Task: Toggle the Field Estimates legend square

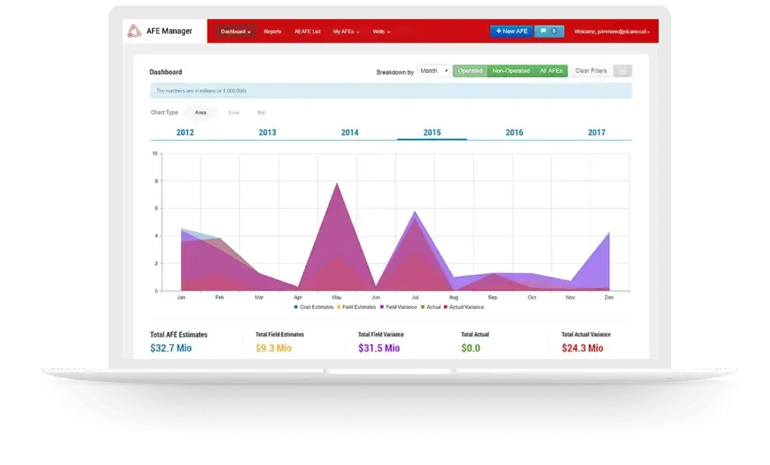Action: [338, 307]
